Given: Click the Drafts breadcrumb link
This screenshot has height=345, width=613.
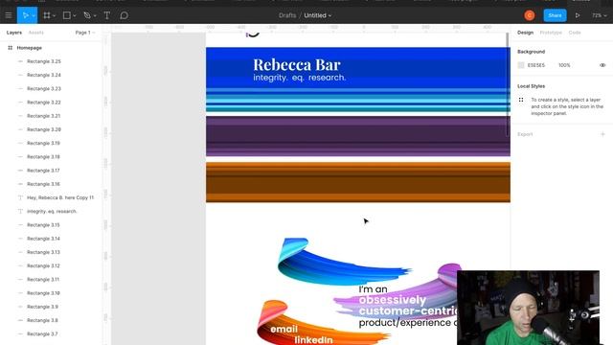Looking at the screenshot, I should pos(287,15).
